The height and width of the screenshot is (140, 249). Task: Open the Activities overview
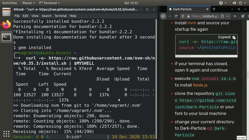click(9, 3)
